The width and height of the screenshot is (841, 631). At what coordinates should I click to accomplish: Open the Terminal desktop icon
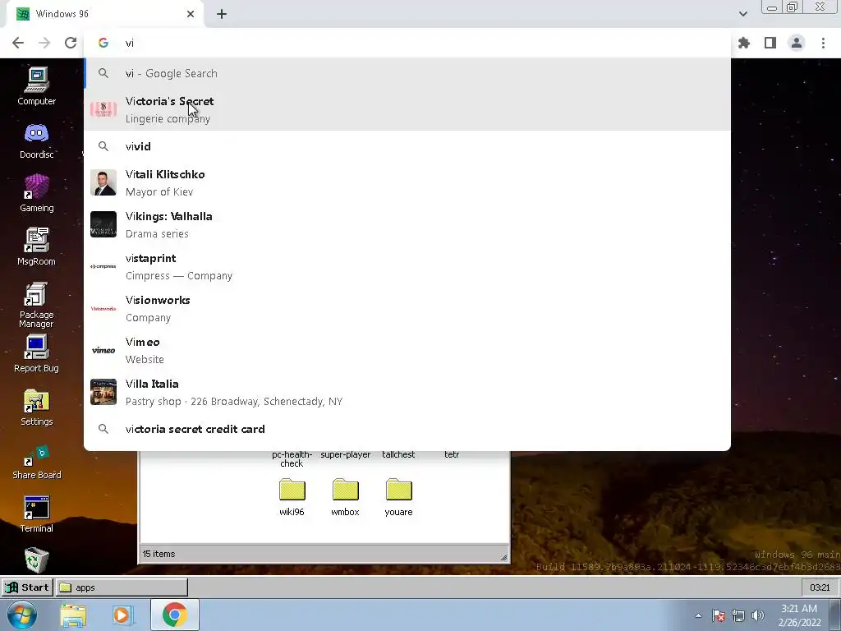click(36, 514)
